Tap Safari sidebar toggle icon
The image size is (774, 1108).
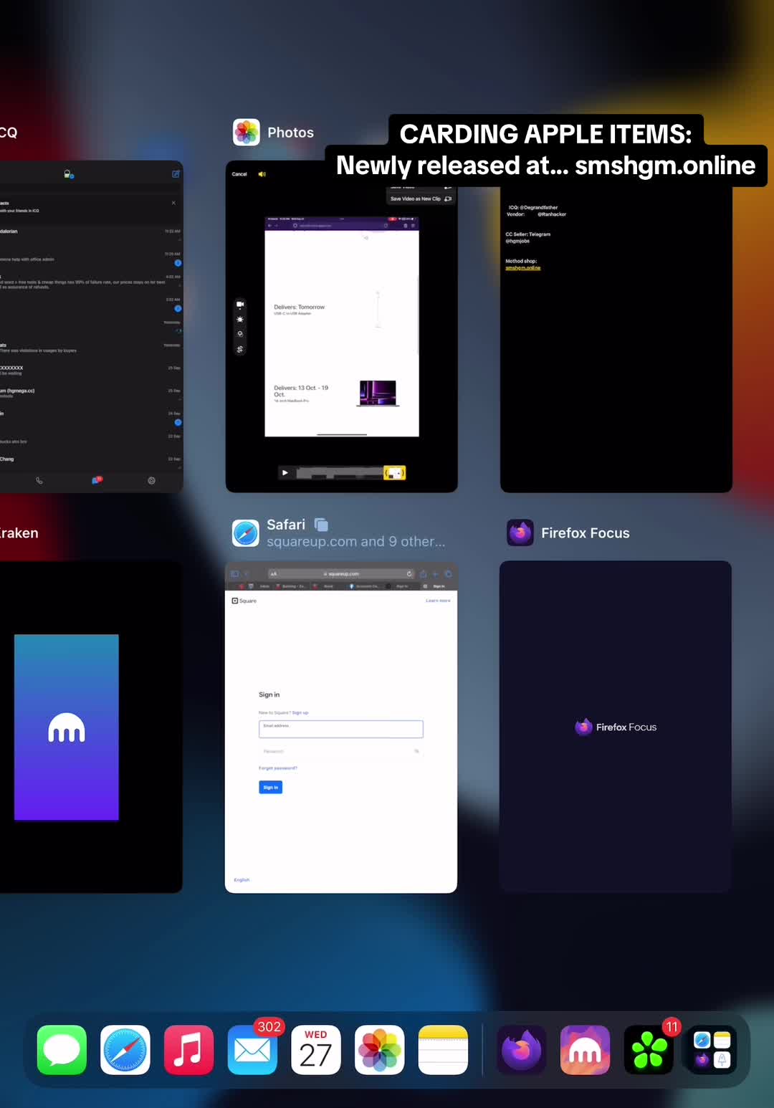pyautogui.click(x=234, y=574)
